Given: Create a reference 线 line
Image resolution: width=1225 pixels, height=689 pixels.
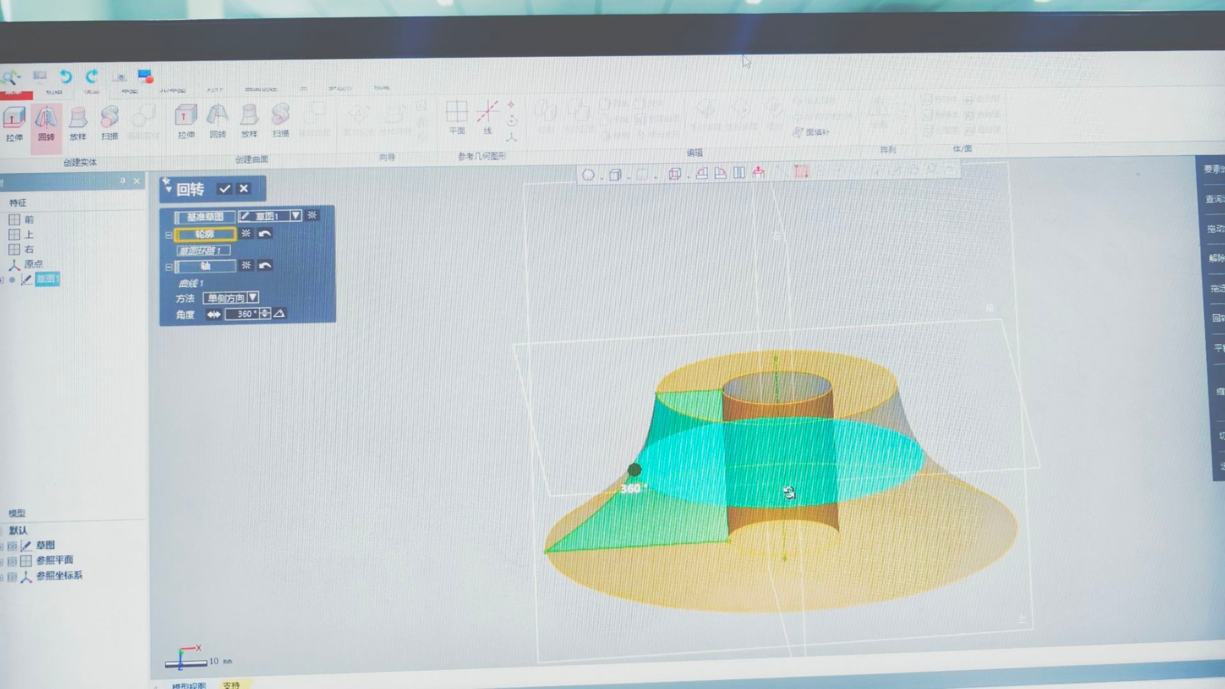Looking at the screenshot, I should [487, 117].
